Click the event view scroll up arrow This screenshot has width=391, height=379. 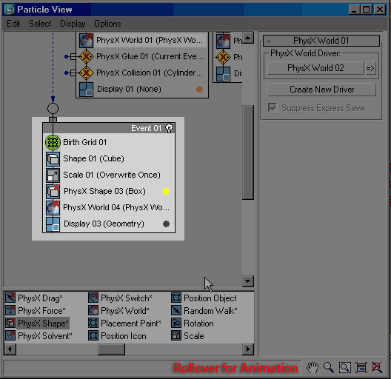pos(248,38)
